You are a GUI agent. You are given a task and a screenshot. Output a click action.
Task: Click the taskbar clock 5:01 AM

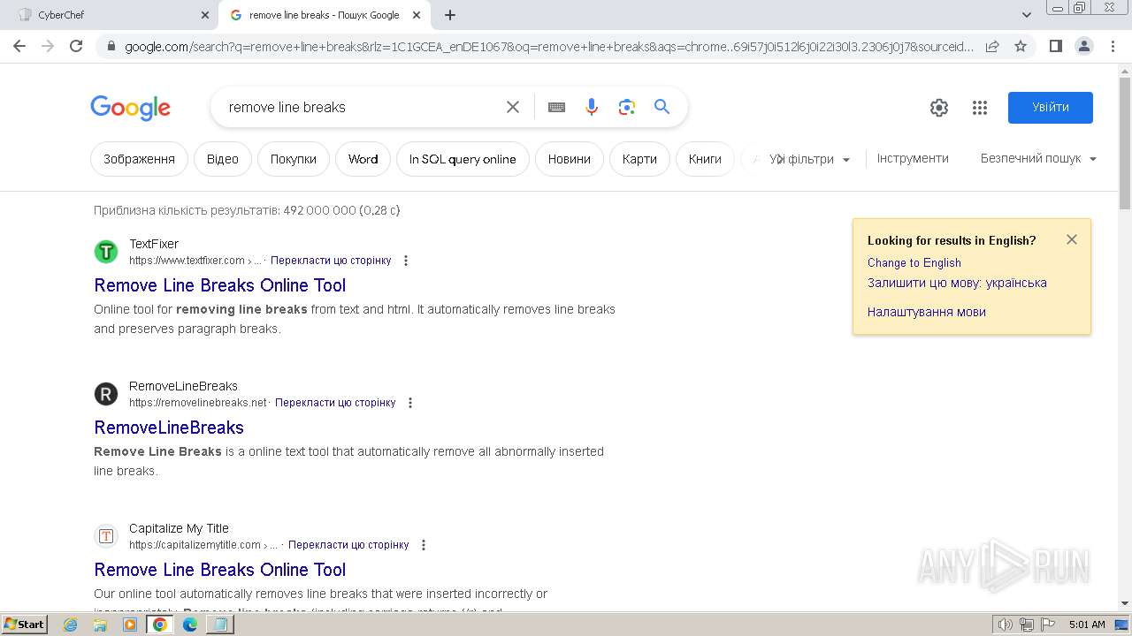(1087, 625)
